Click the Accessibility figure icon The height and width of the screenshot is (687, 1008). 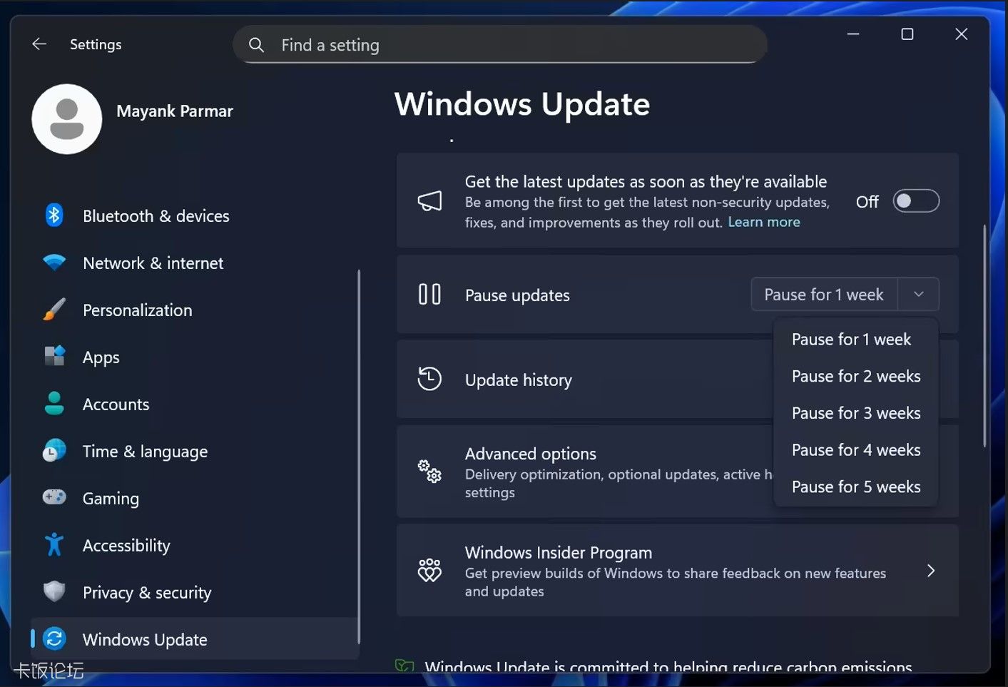tap(54, 545)
